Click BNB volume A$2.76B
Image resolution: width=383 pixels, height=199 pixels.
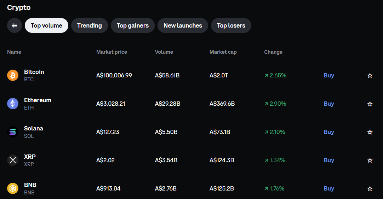(x=166, y=188)
